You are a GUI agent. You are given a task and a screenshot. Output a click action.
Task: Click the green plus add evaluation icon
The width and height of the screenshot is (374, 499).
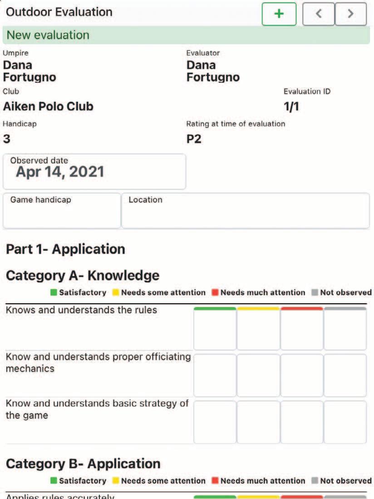click(279, 14)
